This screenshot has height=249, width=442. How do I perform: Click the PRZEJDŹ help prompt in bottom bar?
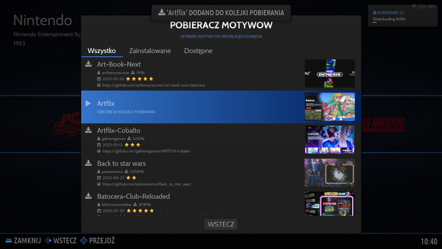(x=98, y=240)
